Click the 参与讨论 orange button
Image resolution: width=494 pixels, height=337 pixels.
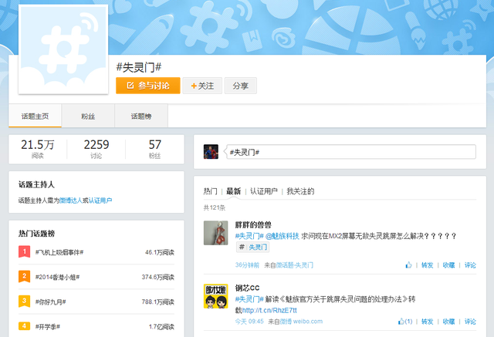(x=148, y=86)
